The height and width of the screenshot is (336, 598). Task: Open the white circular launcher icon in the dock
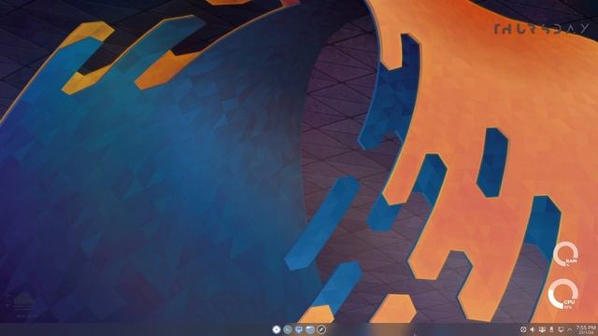coord(277,329)
